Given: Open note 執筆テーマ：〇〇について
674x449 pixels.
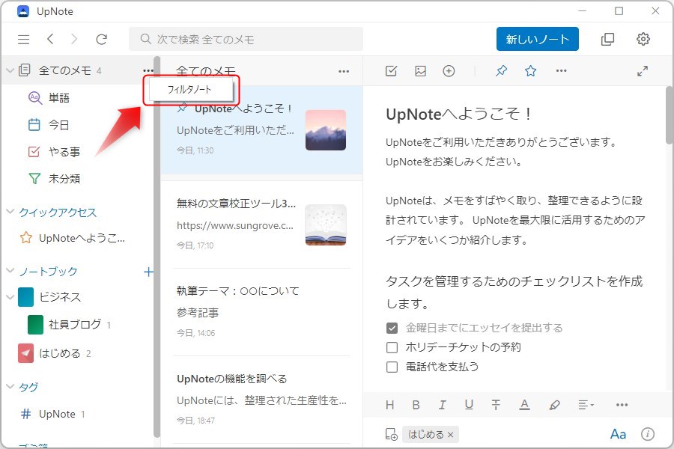Looking at the screenshot, I should pyautogui.click(x=261, y=312).
